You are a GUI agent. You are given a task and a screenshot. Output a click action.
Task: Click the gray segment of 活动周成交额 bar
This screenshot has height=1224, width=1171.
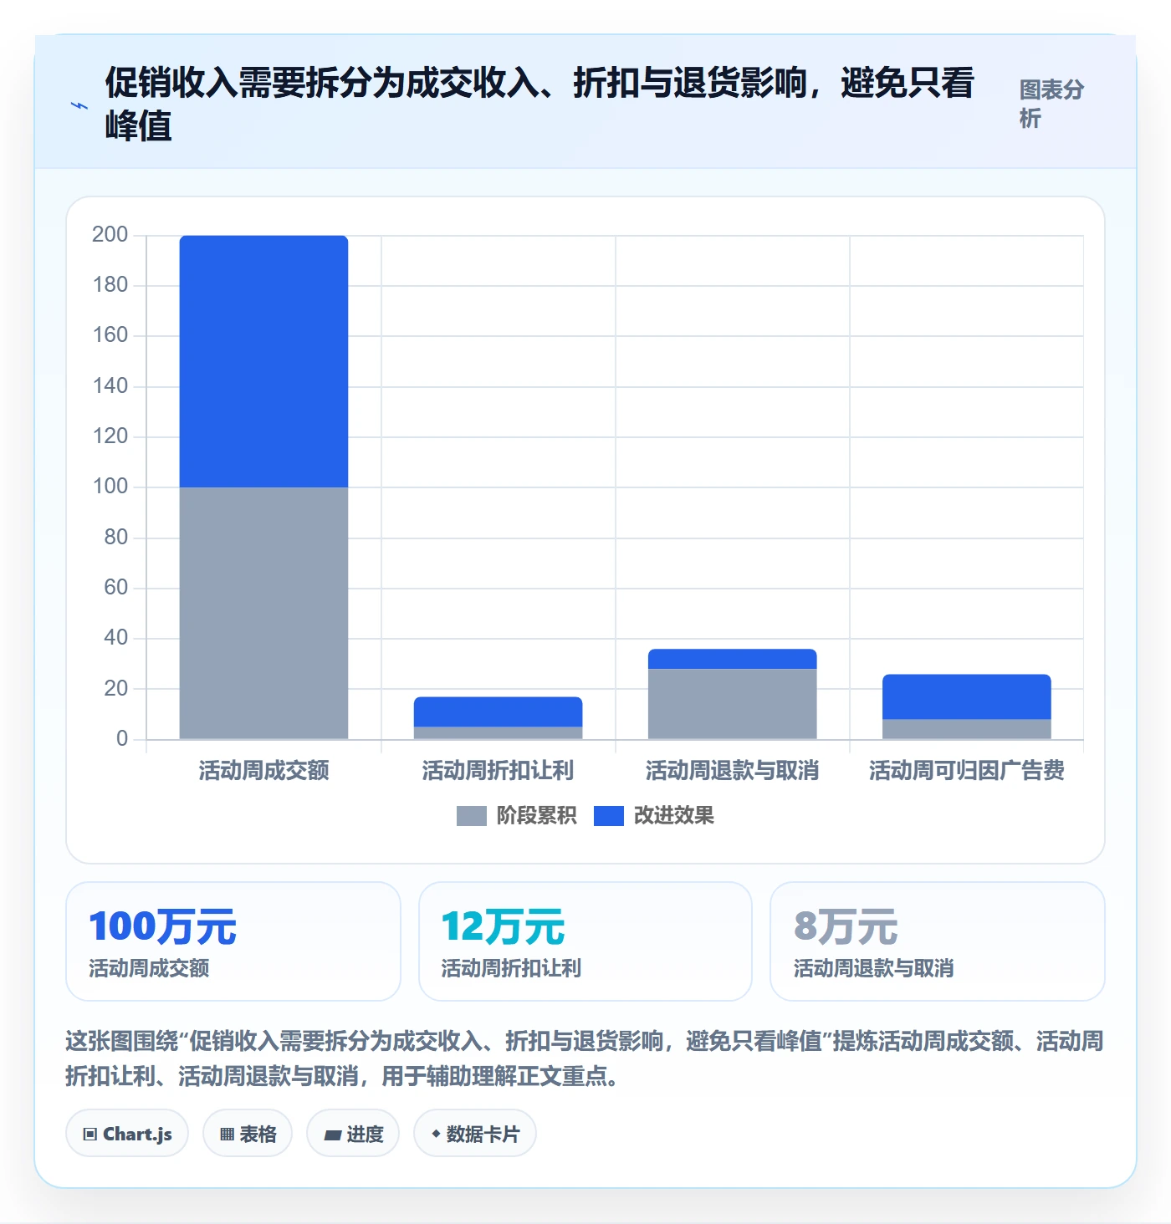coord(263,613)
